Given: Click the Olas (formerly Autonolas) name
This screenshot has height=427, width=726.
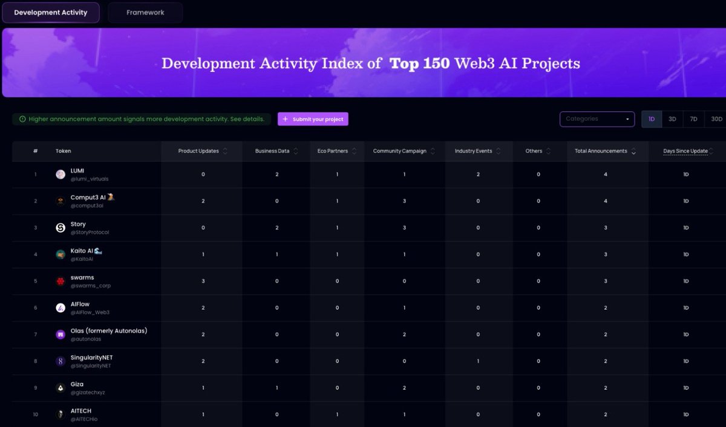Looking at the screenshot, I should tap(109, 330).
